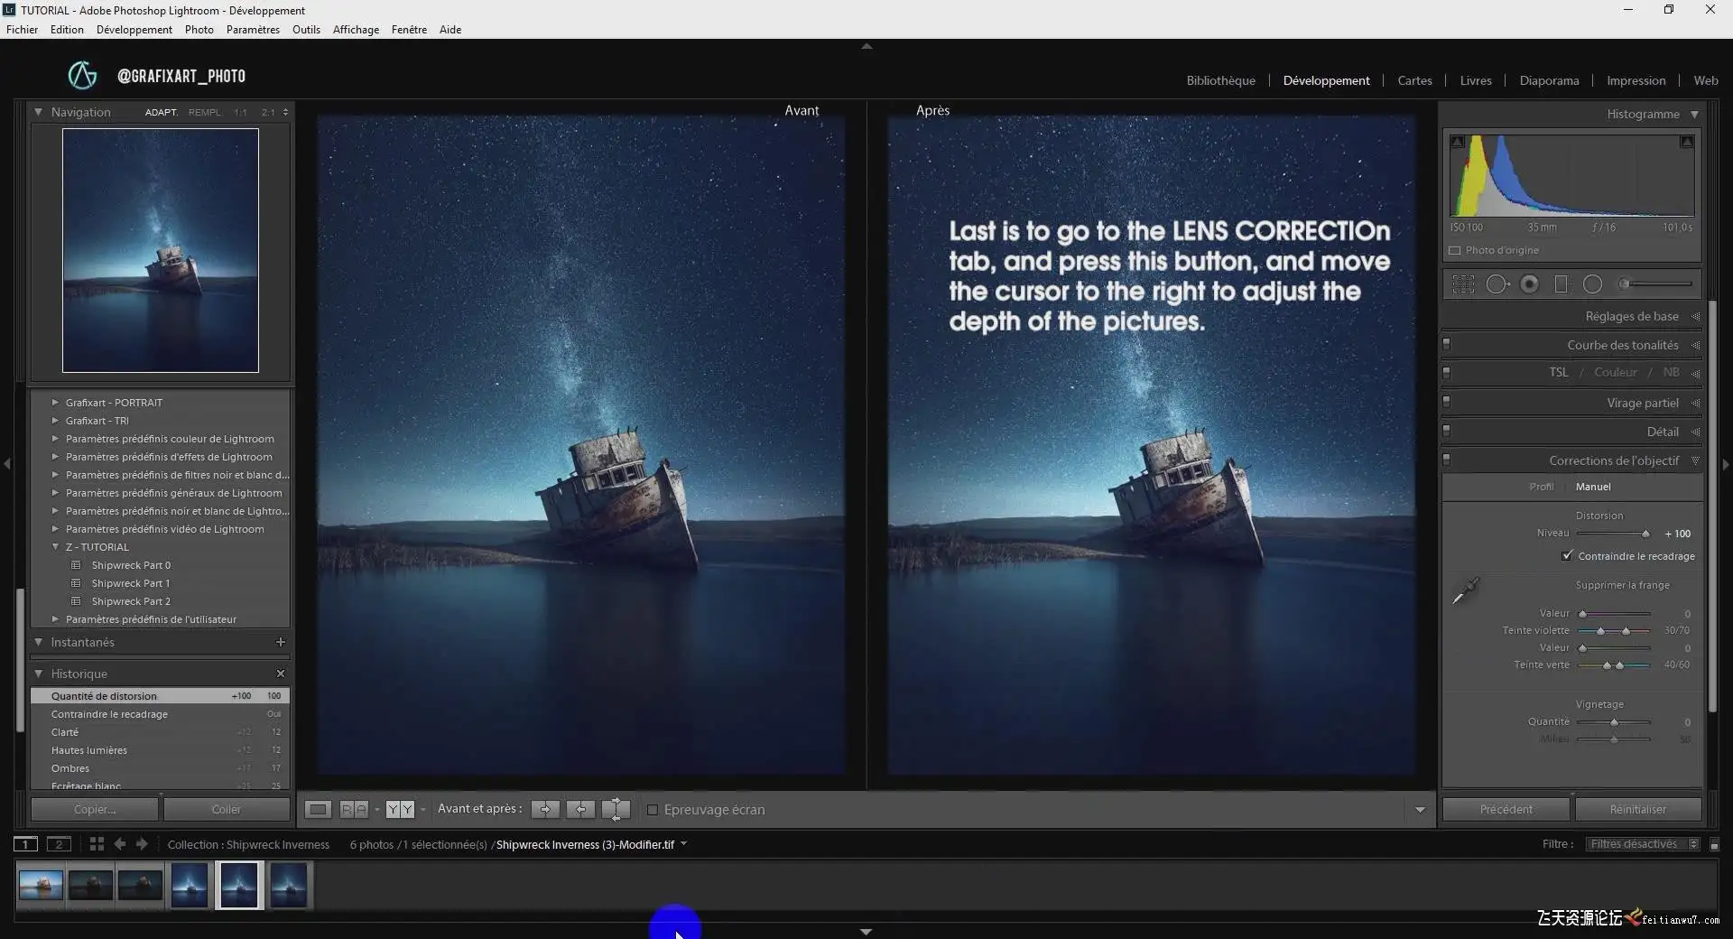Switch to the Bibliothèque module

pos(1220,80)
